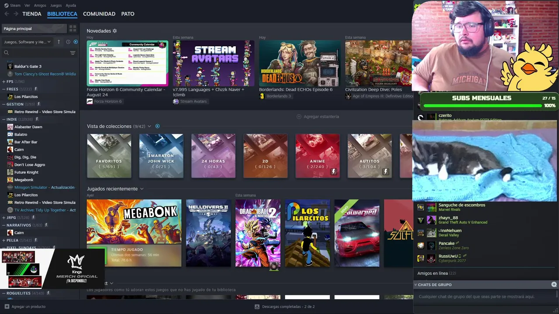This screenshot has height=314, width=559.
Task: Click the library search input field
Action: click(38, 53)
